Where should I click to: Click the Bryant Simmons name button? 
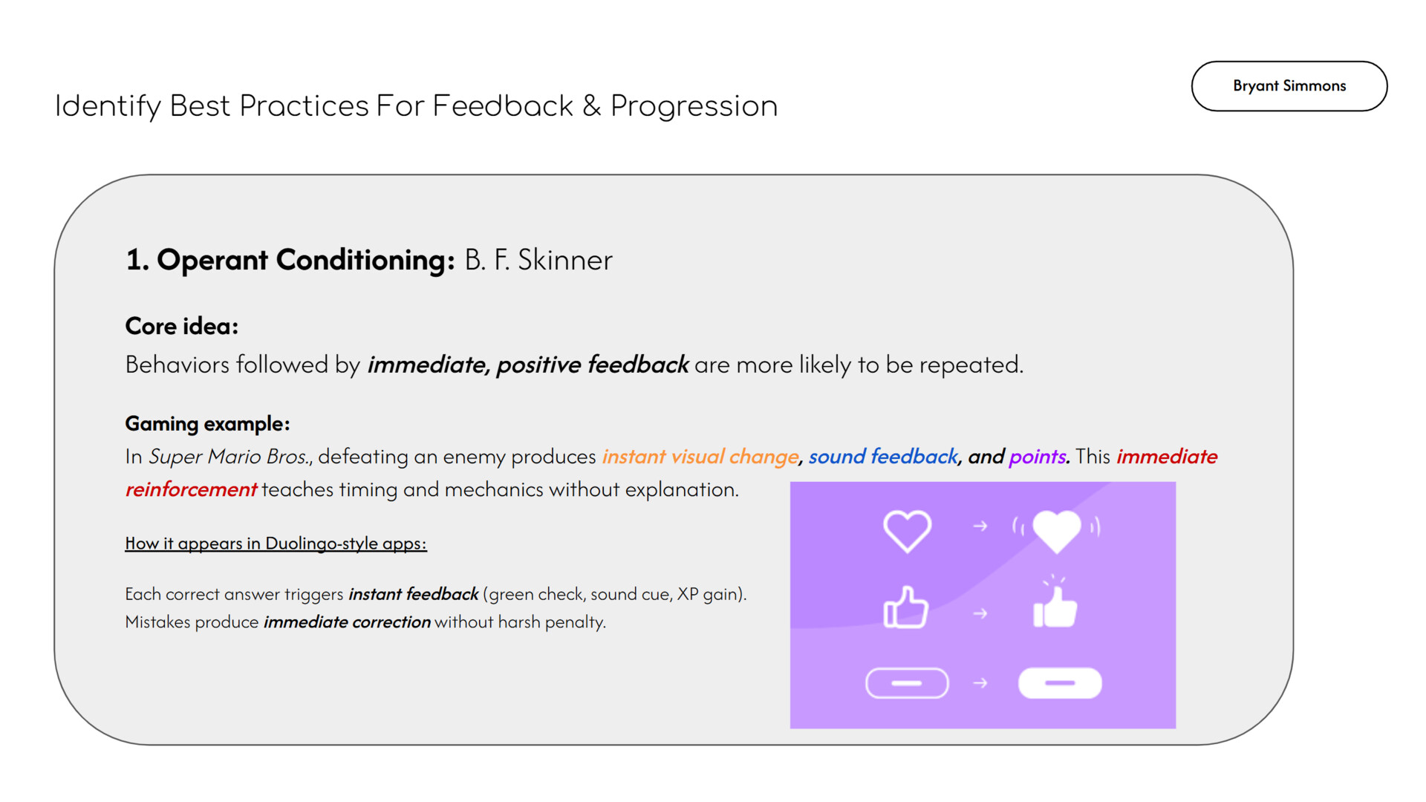tap(1289, 86)
